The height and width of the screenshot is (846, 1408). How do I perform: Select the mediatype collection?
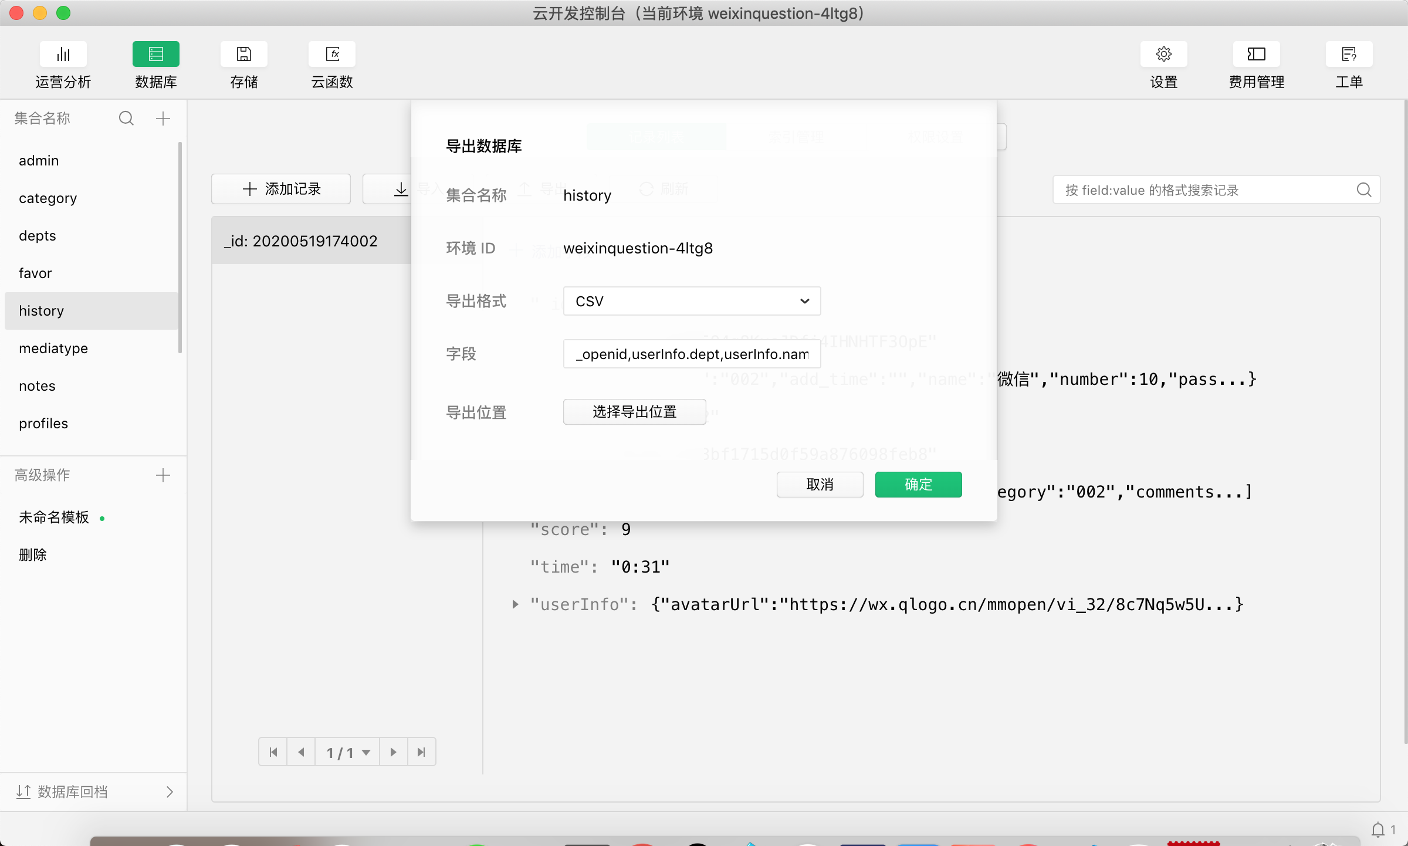[53, 348]
